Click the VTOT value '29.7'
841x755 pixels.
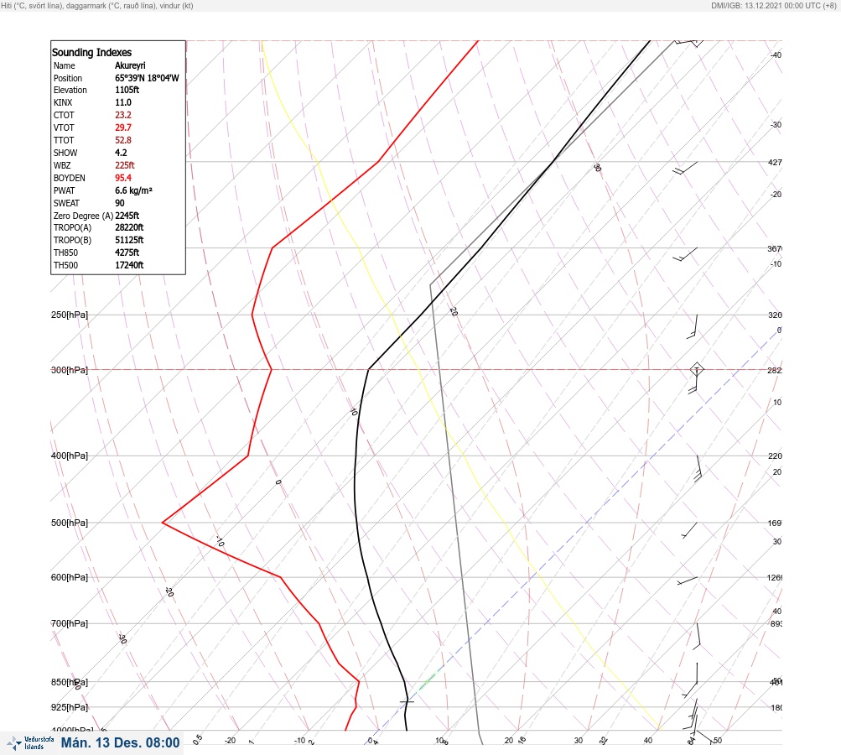click(123, 128)
